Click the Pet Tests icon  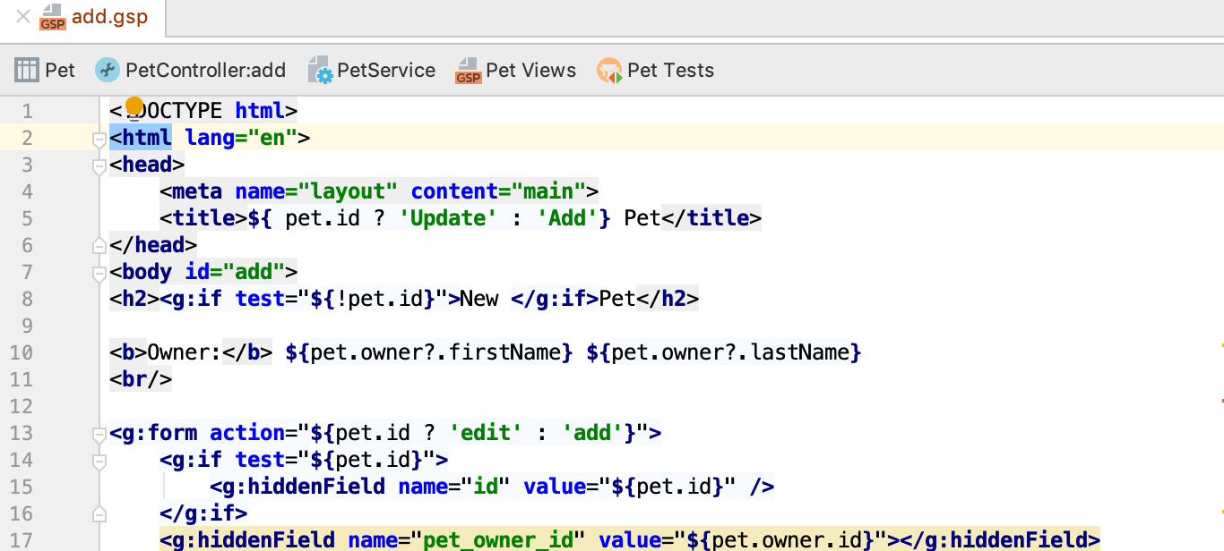pos(609,70)
